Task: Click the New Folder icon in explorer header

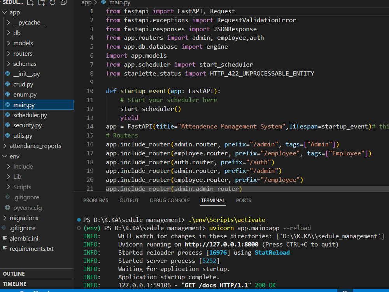Action: 42,2
